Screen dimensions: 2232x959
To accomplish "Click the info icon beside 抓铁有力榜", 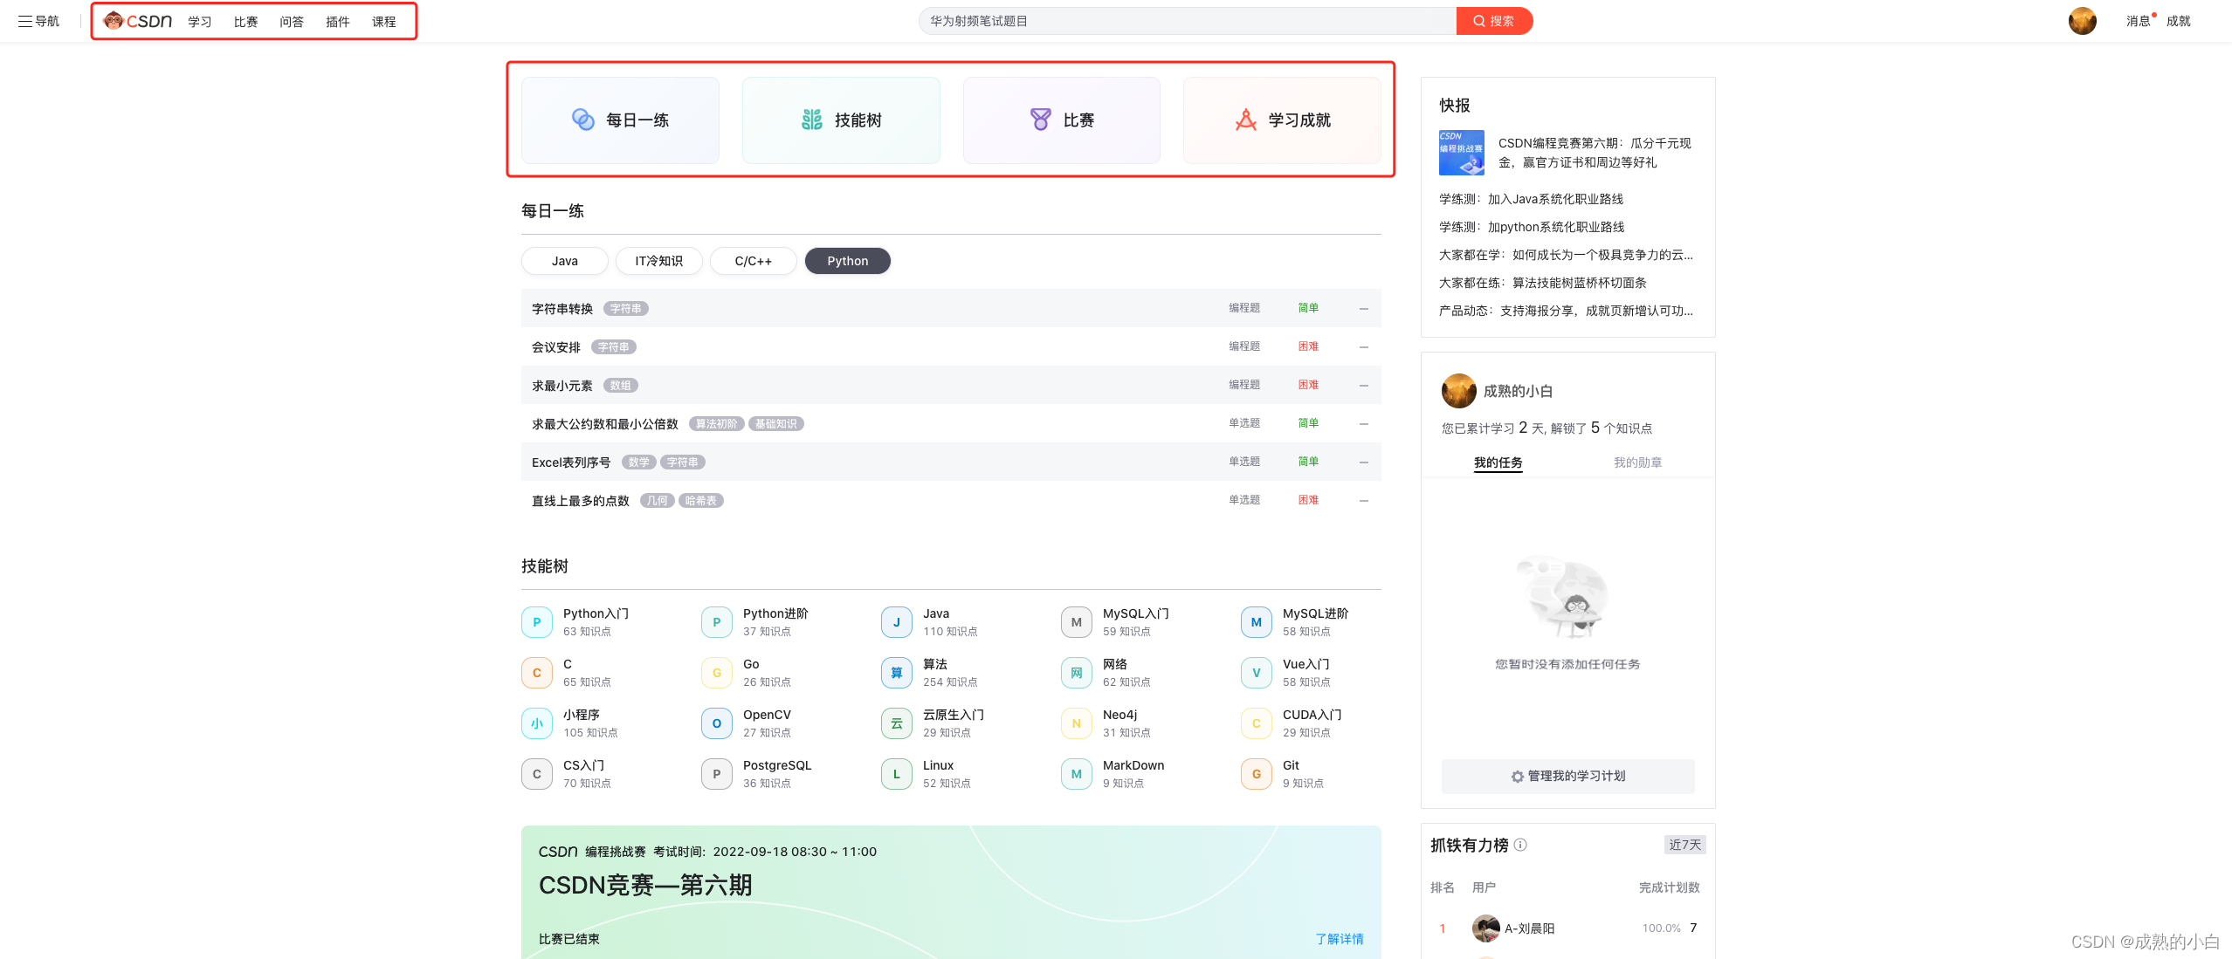I will (1520, 845).
